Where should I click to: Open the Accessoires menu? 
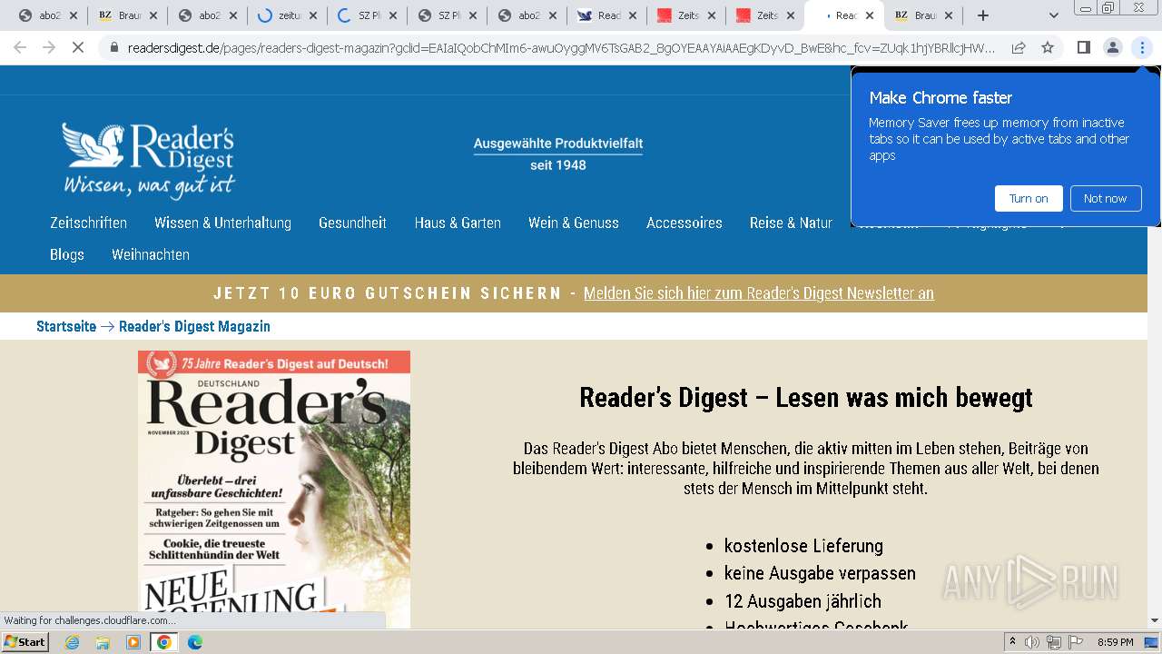(684, 223)
